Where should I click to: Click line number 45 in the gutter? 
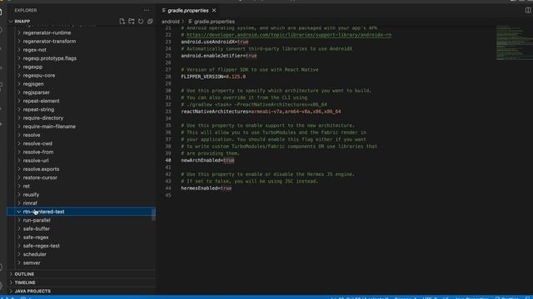point(168,195)
